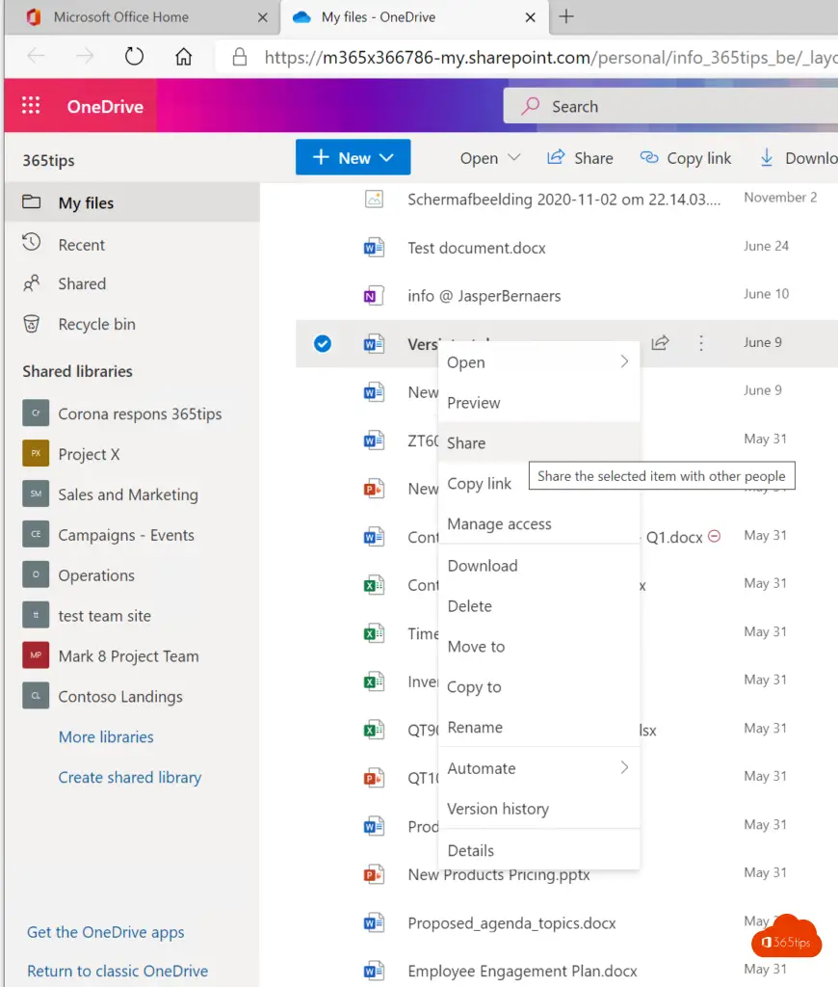Close the Microsoft Office Home tab
Screen dimensions: 838x987
(263, 17)
